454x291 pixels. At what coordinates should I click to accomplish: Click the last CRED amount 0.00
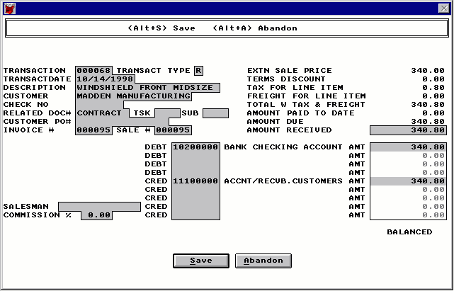[408, 215]
